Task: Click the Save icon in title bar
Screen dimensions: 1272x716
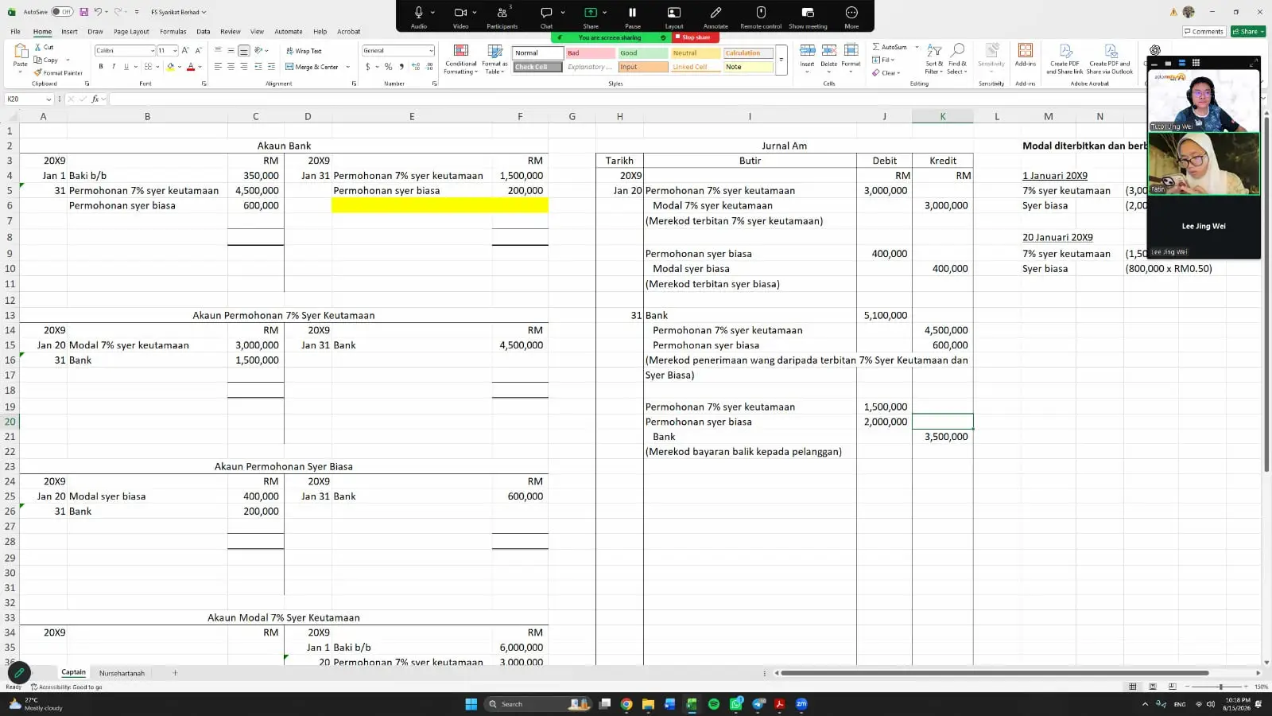Action: [x=84, y=12]
